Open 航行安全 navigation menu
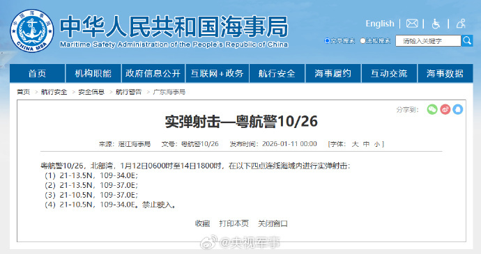481x254 pixels. pos(277,74)
